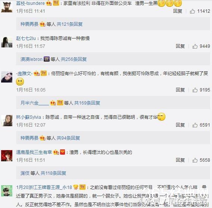The width and height of the screenshot is (212, 208).
Task: Reply to 赵七七2lu's comment
Action: 180,46
